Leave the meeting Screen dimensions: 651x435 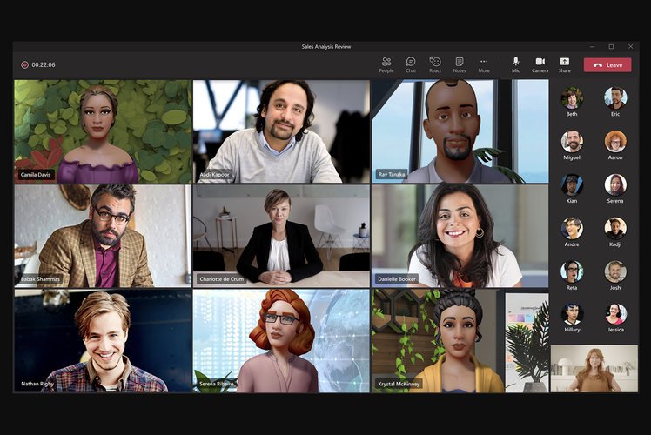click(607, 64)
